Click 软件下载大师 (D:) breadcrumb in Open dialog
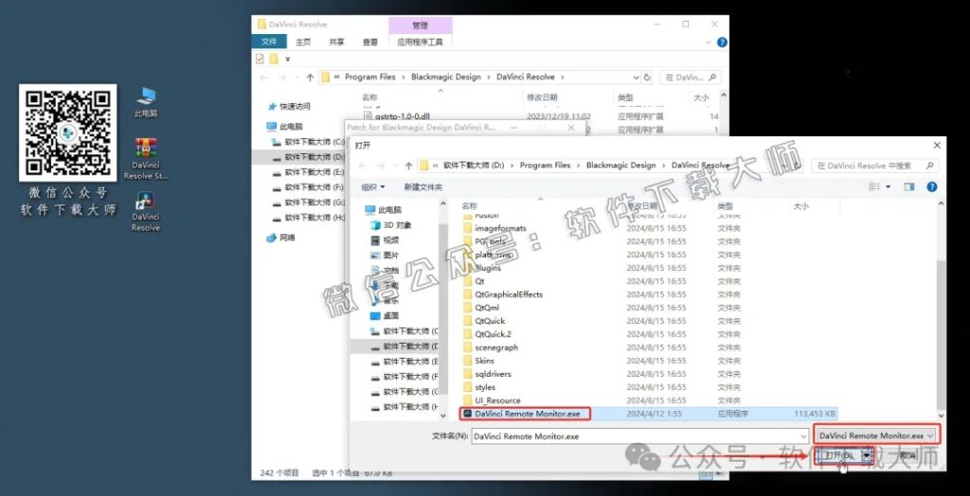Screen dimensions: 970x496 (x=475, y=166)
